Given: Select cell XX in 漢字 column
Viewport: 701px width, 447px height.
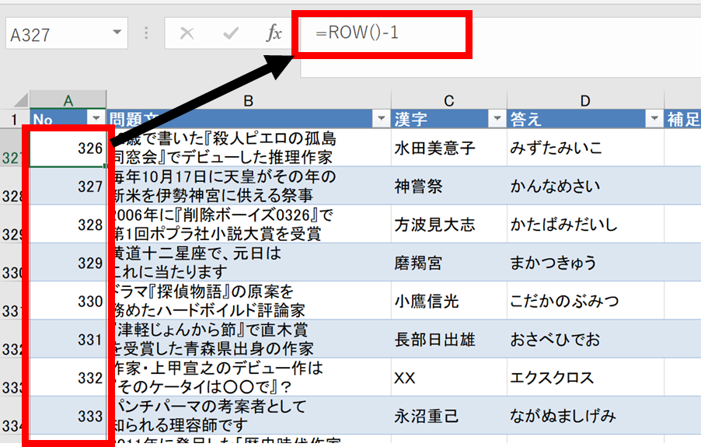Looking at the screenshot, I should [449, 377].
